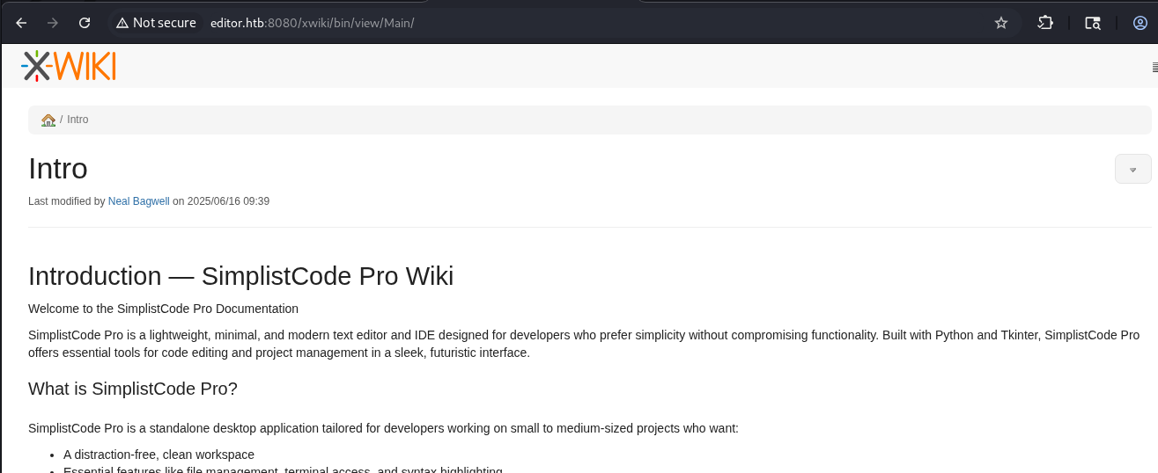Open the browser profile avatar menu
Viewport: 1158px width, 473px height.
(1140, 23)
